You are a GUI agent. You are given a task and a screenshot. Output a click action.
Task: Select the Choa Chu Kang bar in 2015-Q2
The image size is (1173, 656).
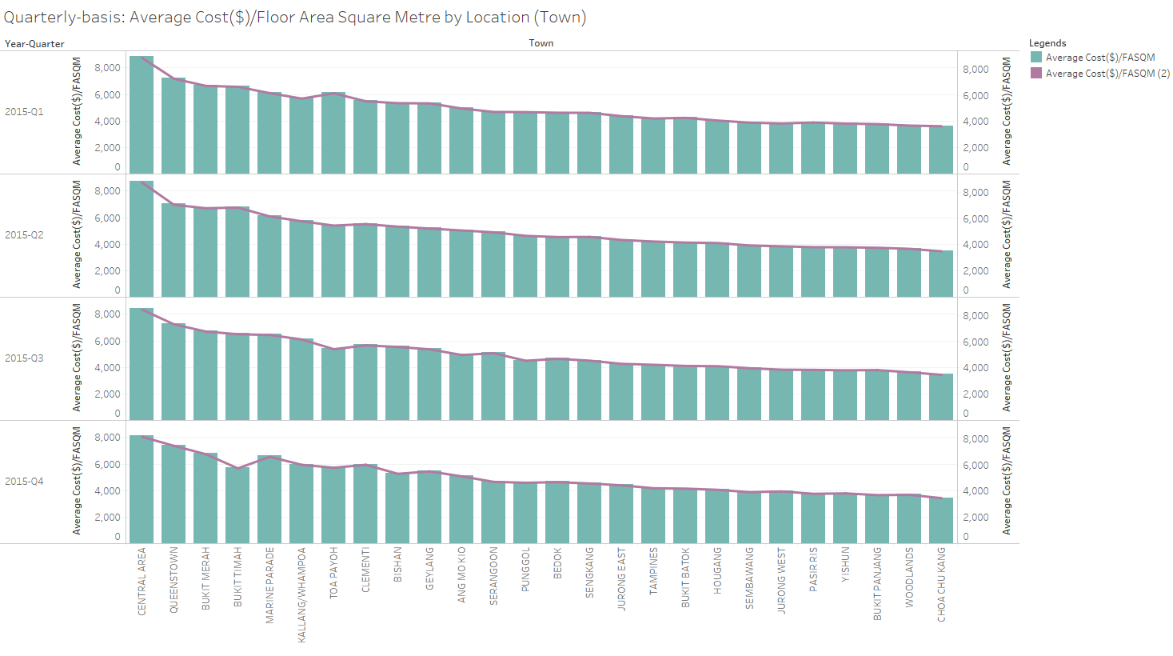tap(941, 274)
